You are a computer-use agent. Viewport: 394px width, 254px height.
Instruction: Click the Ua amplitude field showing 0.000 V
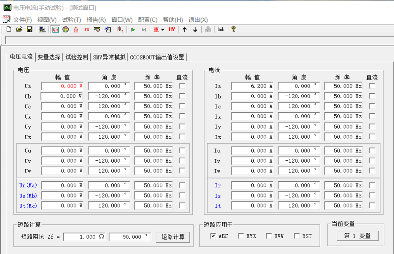(x=62, y=86)
